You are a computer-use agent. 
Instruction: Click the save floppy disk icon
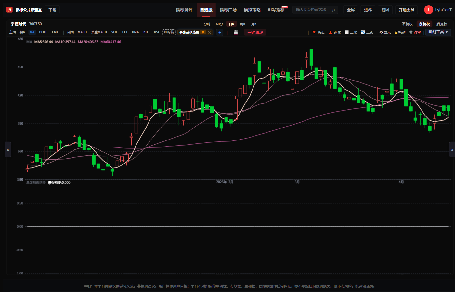tap(236, 32)
